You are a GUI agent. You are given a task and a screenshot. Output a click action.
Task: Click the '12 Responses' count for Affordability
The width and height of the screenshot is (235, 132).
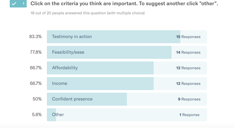pos(188,68)
